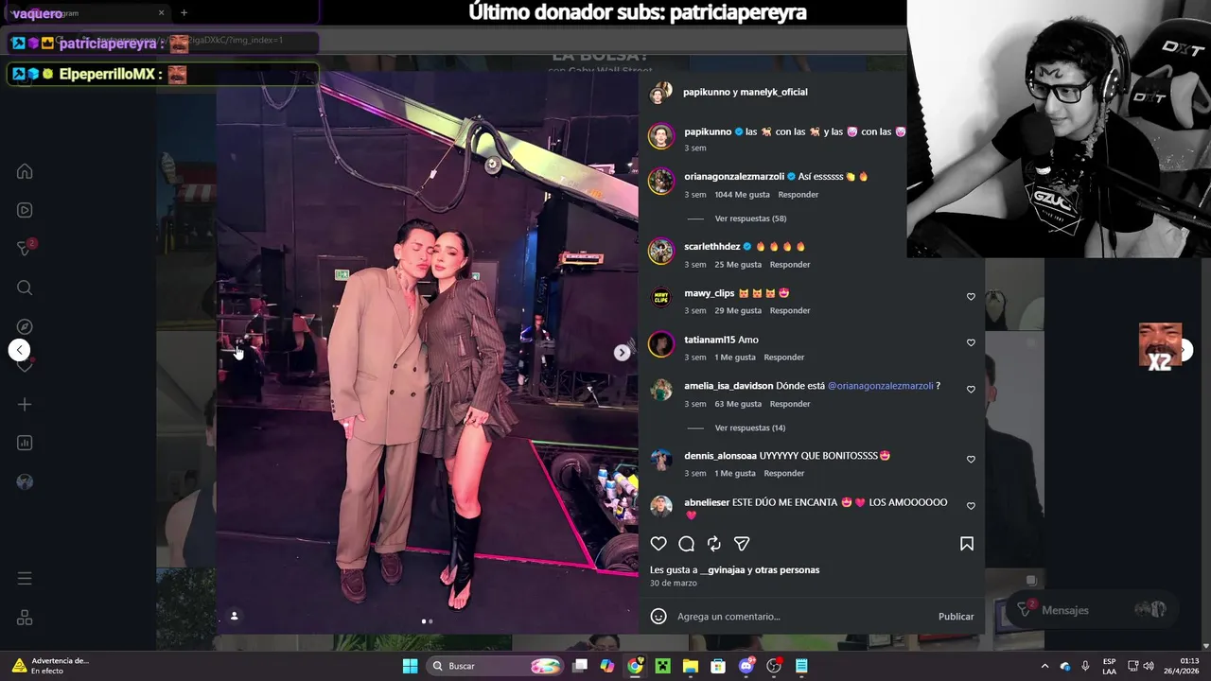
Task: Open the More hamburger menu in the sidebar
Action: pos(25,578)
